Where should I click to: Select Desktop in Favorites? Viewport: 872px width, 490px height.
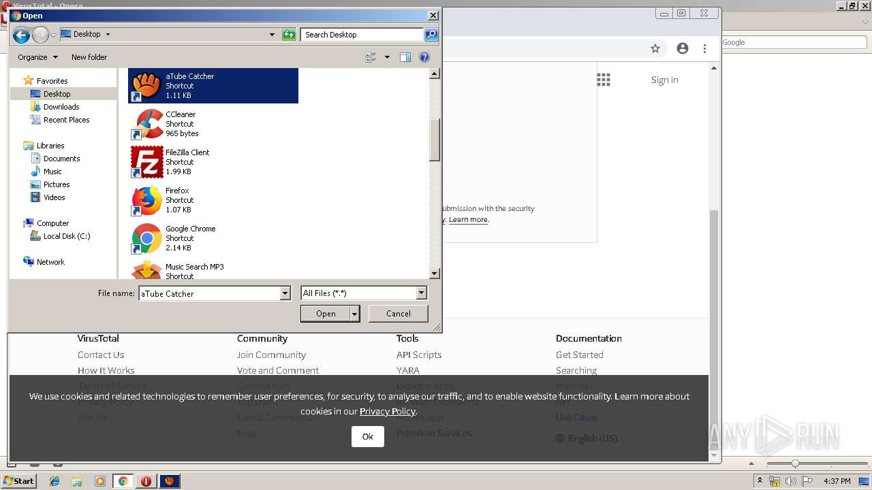(x=57, y=94)
